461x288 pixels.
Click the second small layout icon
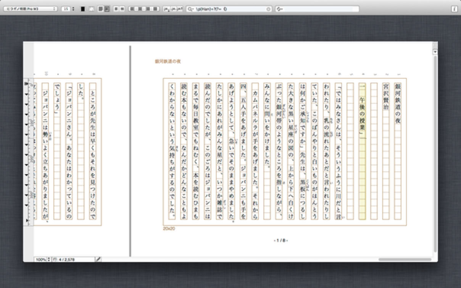tap(122, 9)
